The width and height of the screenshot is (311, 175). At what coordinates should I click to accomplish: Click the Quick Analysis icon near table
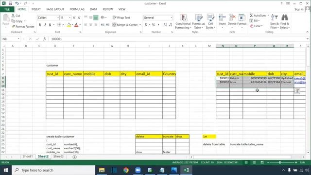coord(297,91)
